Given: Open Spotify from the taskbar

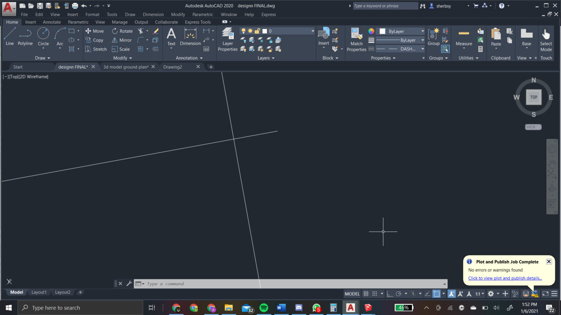Looking at the screenshot, I should pyautogui.click(x=264, y=308).
